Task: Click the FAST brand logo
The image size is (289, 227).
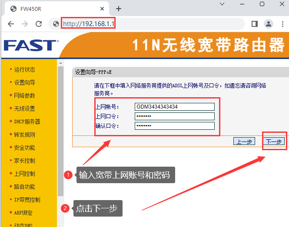Action: [x=30, y=45]
